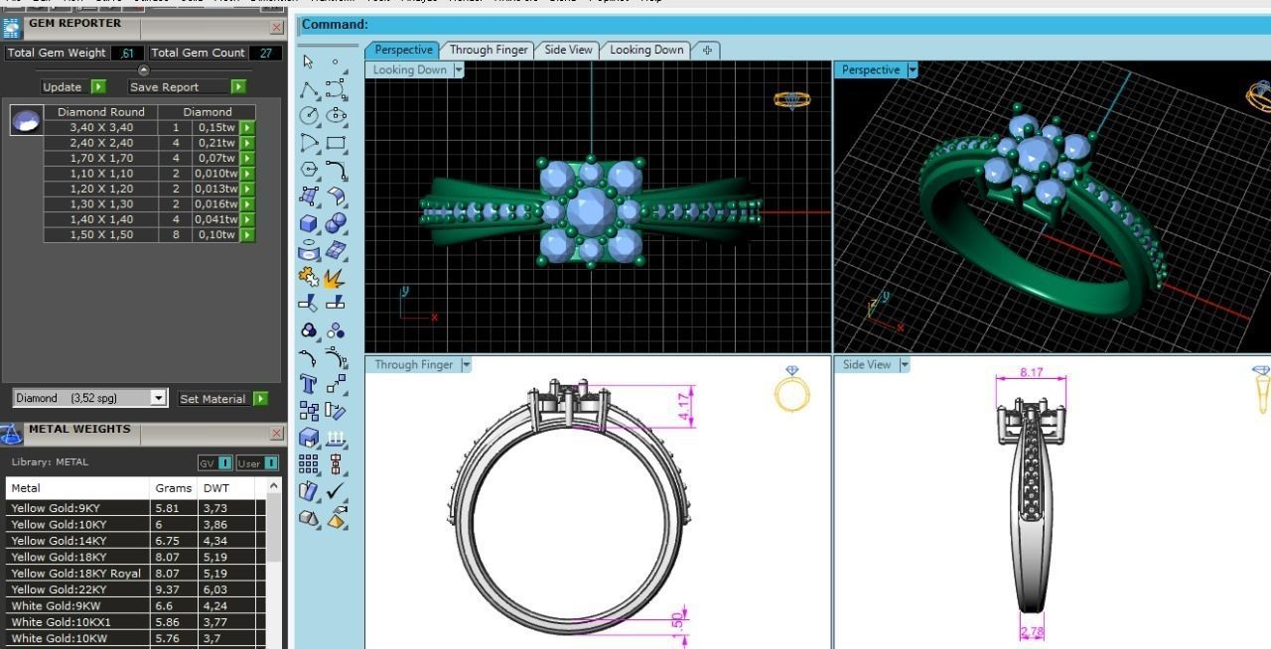This screenshot has height=649, width=1271.
Task: Select the Yellow Gold:18KY Royal row
Action: [x=135, y=574]
